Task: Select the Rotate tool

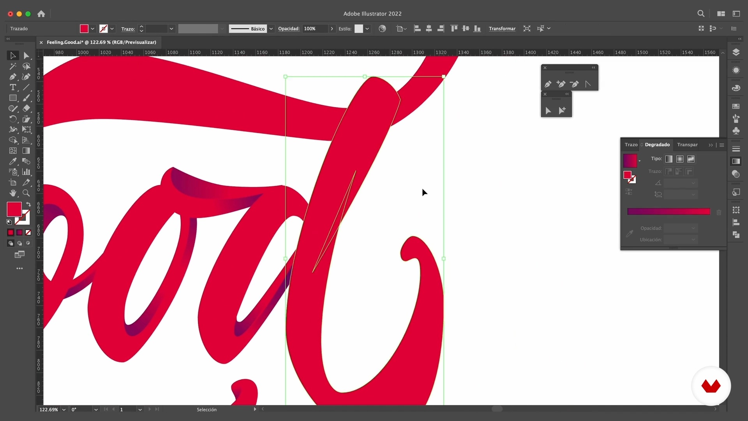Action: tap(12, 119)
